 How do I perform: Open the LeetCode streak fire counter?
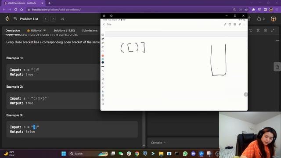261,19
